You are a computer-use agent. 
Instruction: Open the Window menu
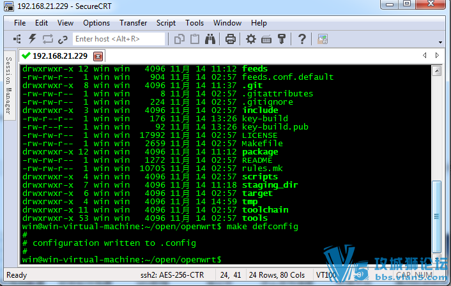click(x=227, y=23)
